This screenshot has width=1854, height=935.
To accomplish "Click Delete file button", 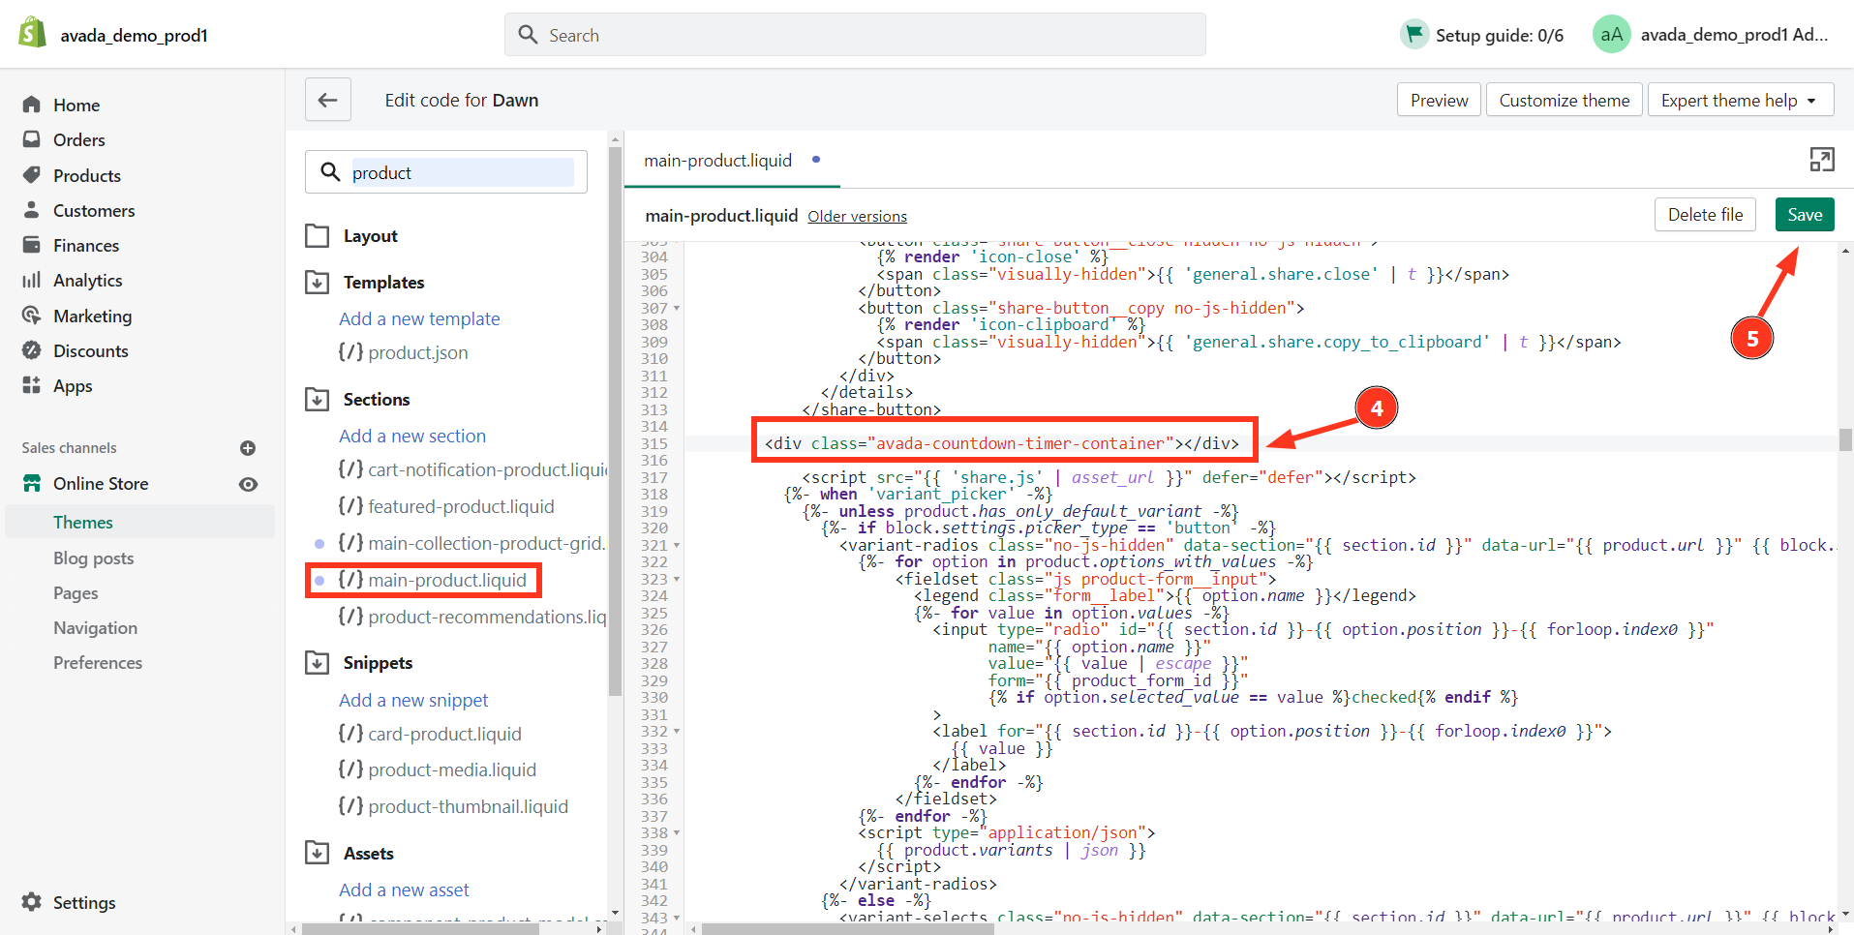I will pos(1705,215).
